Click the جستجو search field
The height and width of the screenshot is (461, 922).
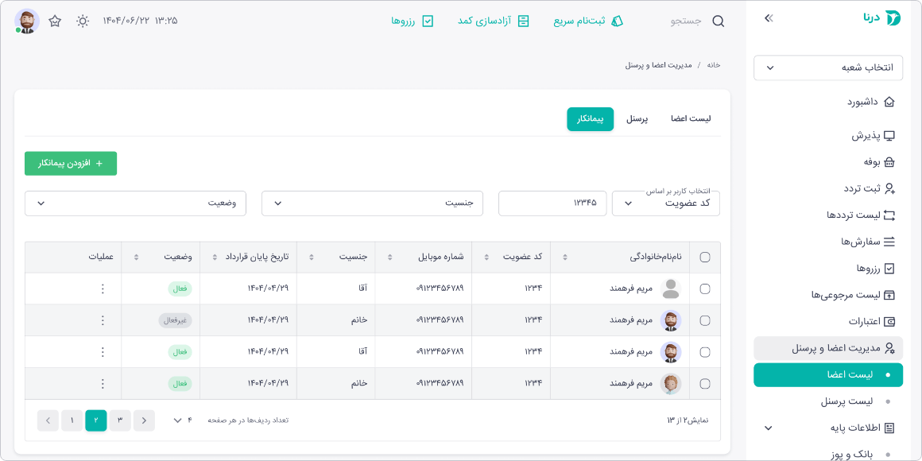(x=686, y=21)
